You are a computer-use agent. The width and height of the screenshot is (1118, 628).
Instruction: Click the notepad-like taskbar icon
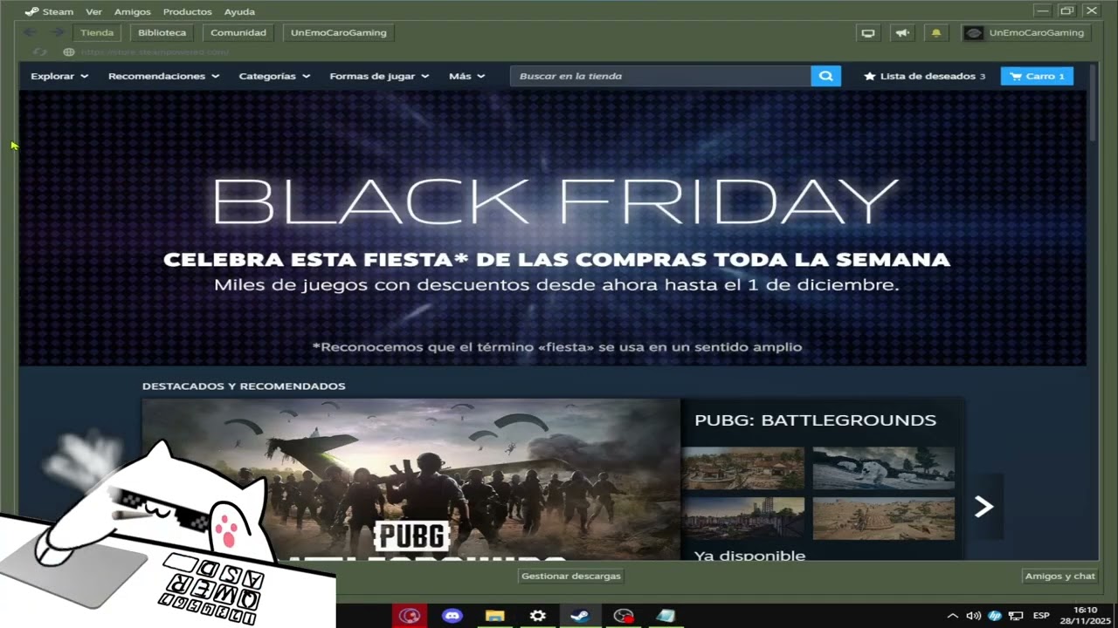666,616
